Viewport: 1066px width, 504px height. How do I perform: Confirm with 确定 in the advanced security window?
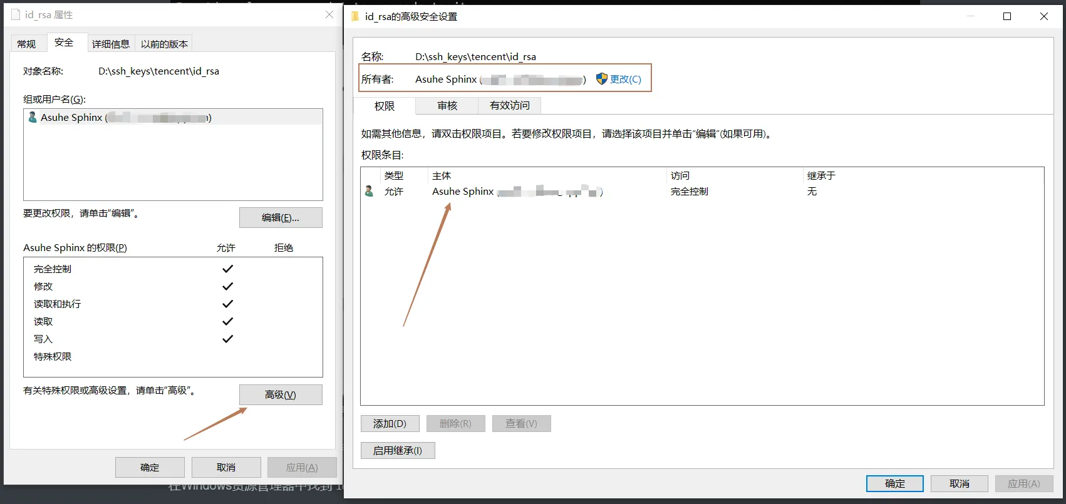coord(895,484)
